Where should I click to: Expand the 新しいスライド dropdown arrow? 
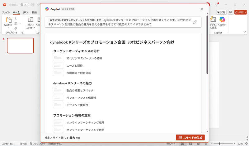34,28
